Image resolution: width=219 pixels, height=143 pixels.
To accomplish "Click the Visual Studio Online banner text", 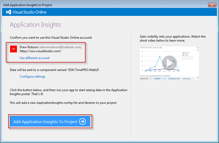I will 30,12.
